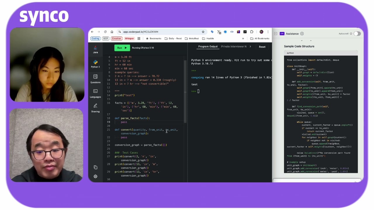
Task: Open CoderPad settings gear
Action: [95, 176]
